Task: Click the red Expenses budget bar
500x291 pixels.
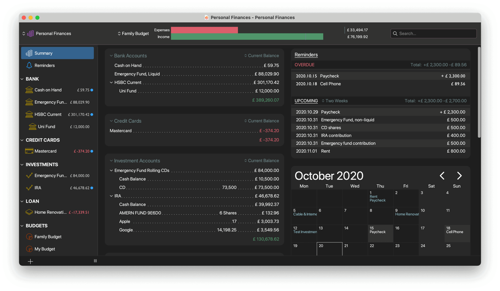Action: pos(204,30)
